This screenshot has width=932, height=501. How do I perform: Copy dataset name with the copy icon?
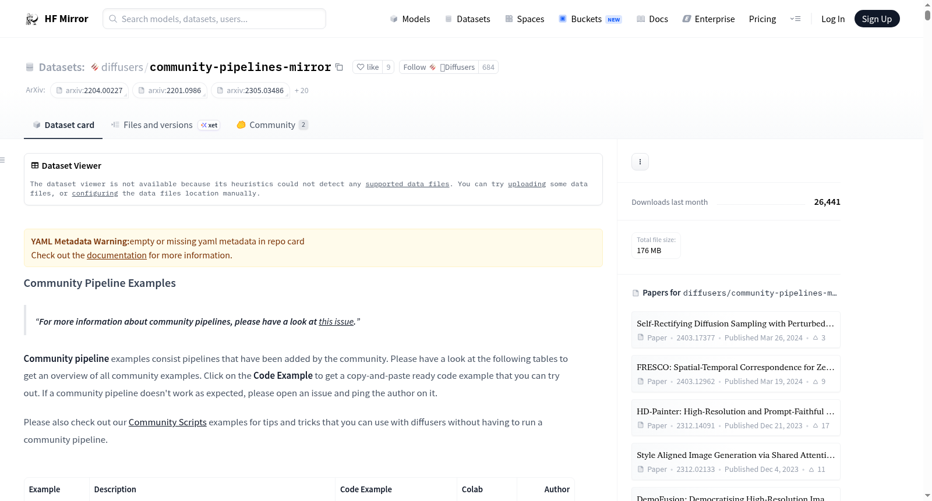click(x=339, y=67)
